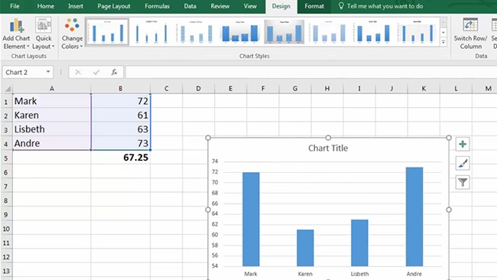
Task: Switch to the Formulas tab
Action: [x=157, y=6]
